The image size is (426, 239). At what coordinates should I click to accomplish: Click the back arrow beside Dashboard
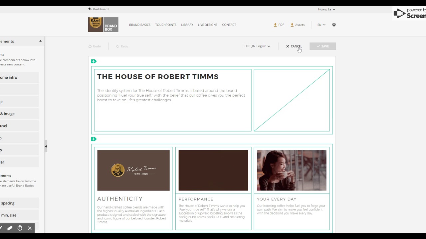click(90, 9)
